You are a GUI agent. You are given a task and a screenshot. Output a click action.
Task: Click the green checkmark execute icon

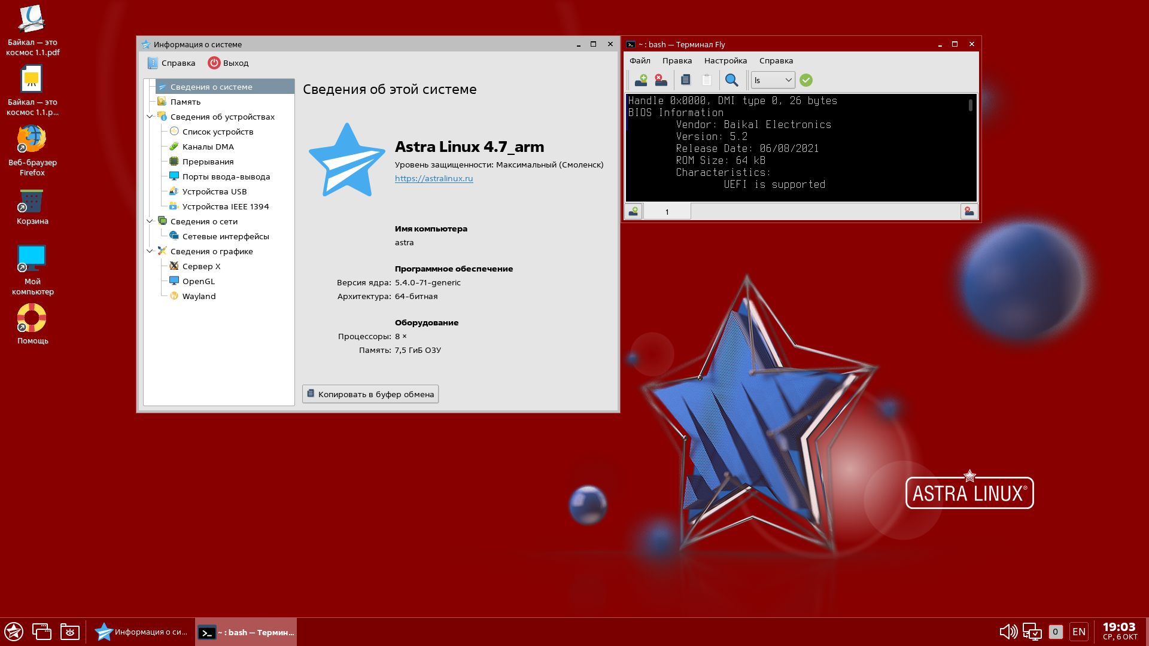(806, 80)
